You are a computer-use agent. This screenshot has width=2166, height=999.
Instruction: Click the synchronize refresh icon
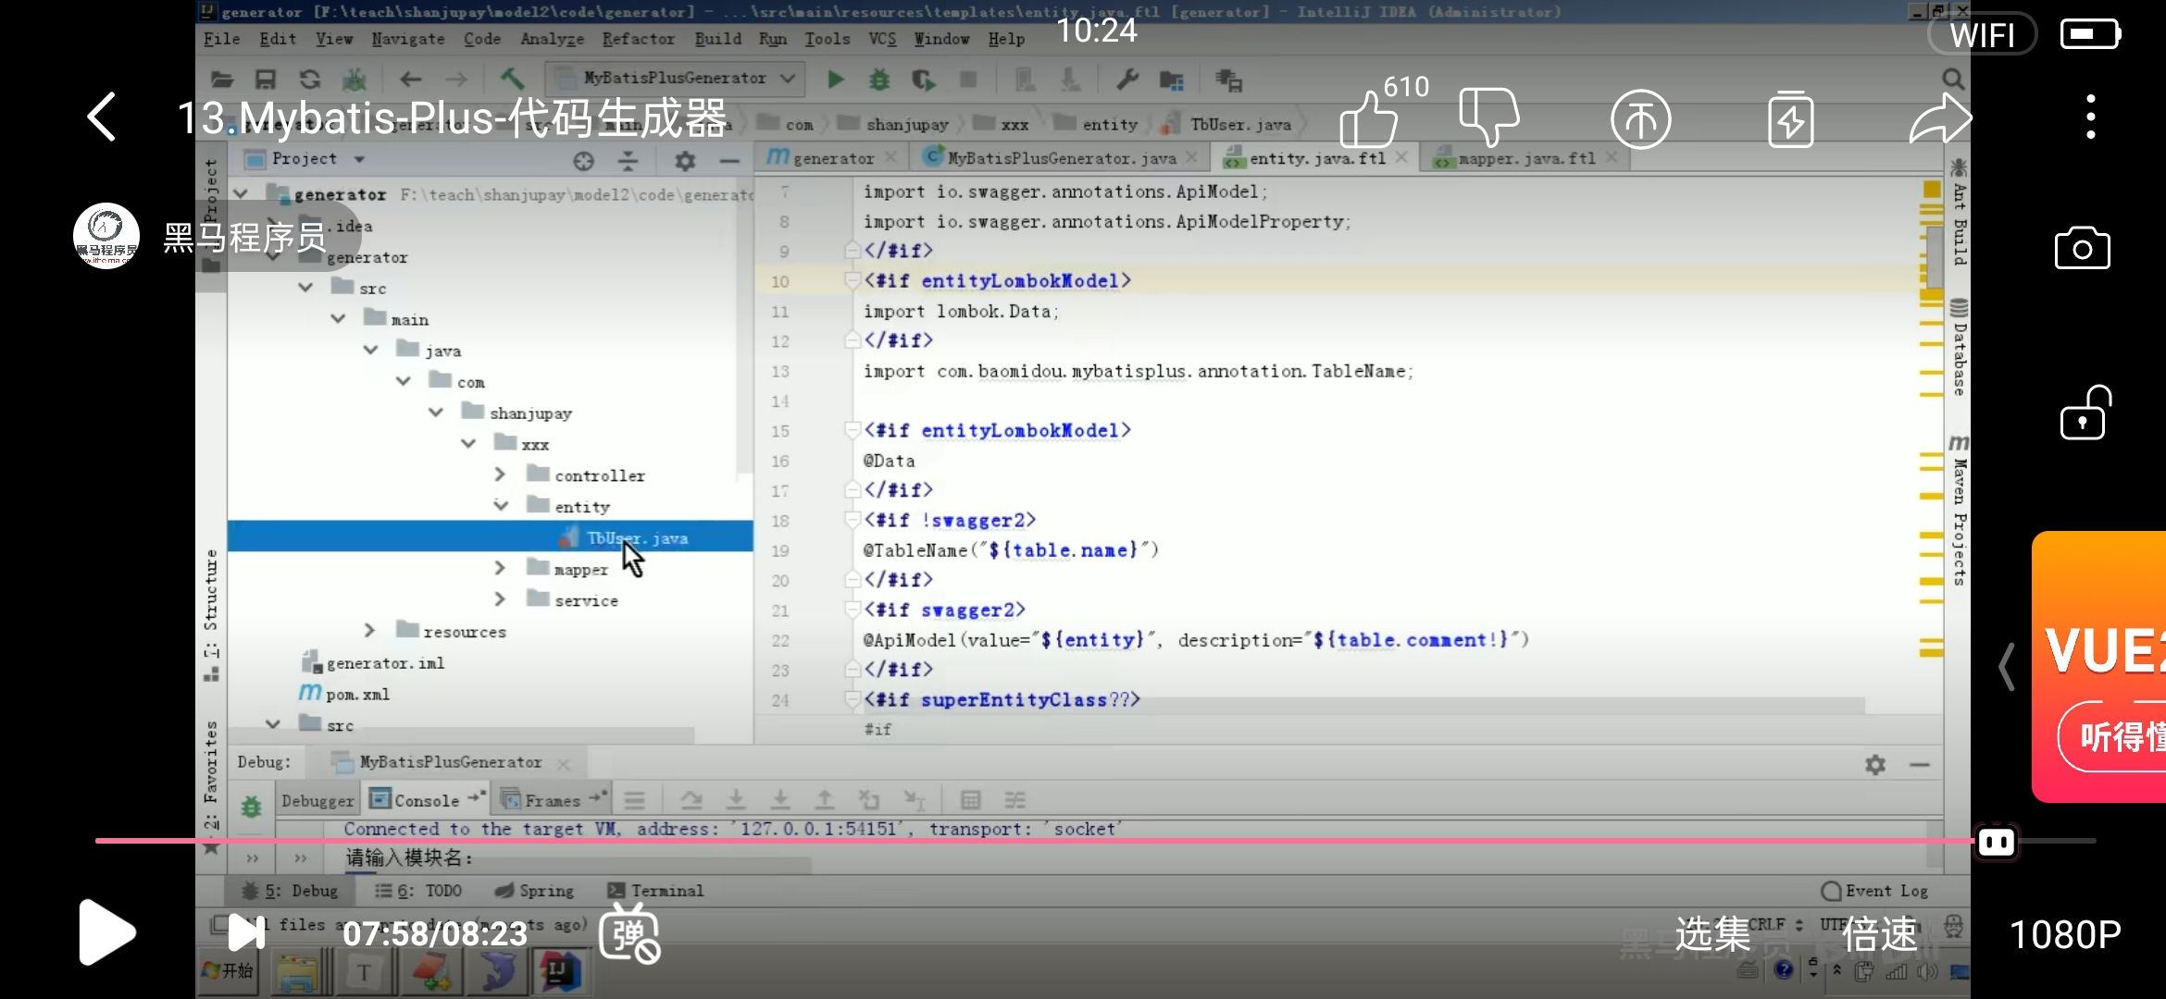(310, 80)
